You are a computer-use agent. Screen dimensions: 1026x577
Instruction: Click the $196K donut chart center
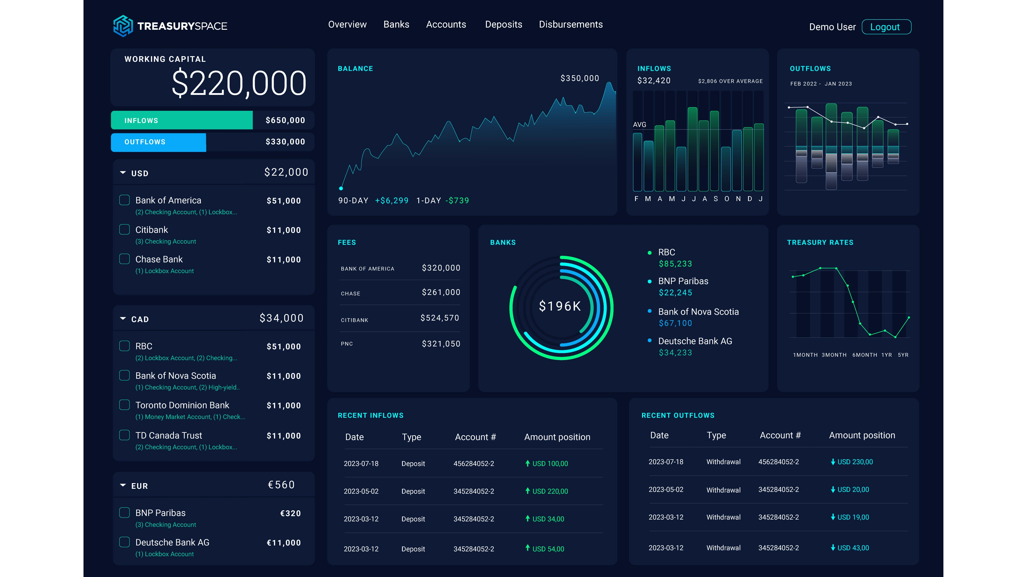click(560, 306)
